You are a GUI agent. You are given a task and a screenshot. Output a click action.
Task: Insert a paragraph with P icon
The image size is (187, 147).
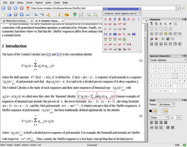click(x=170, y=24)
